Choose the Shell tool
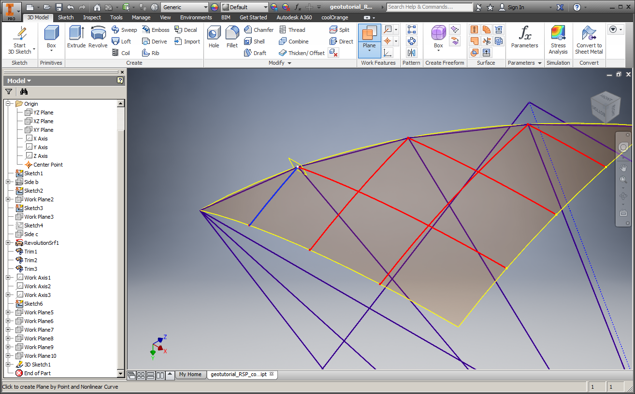 255,42
